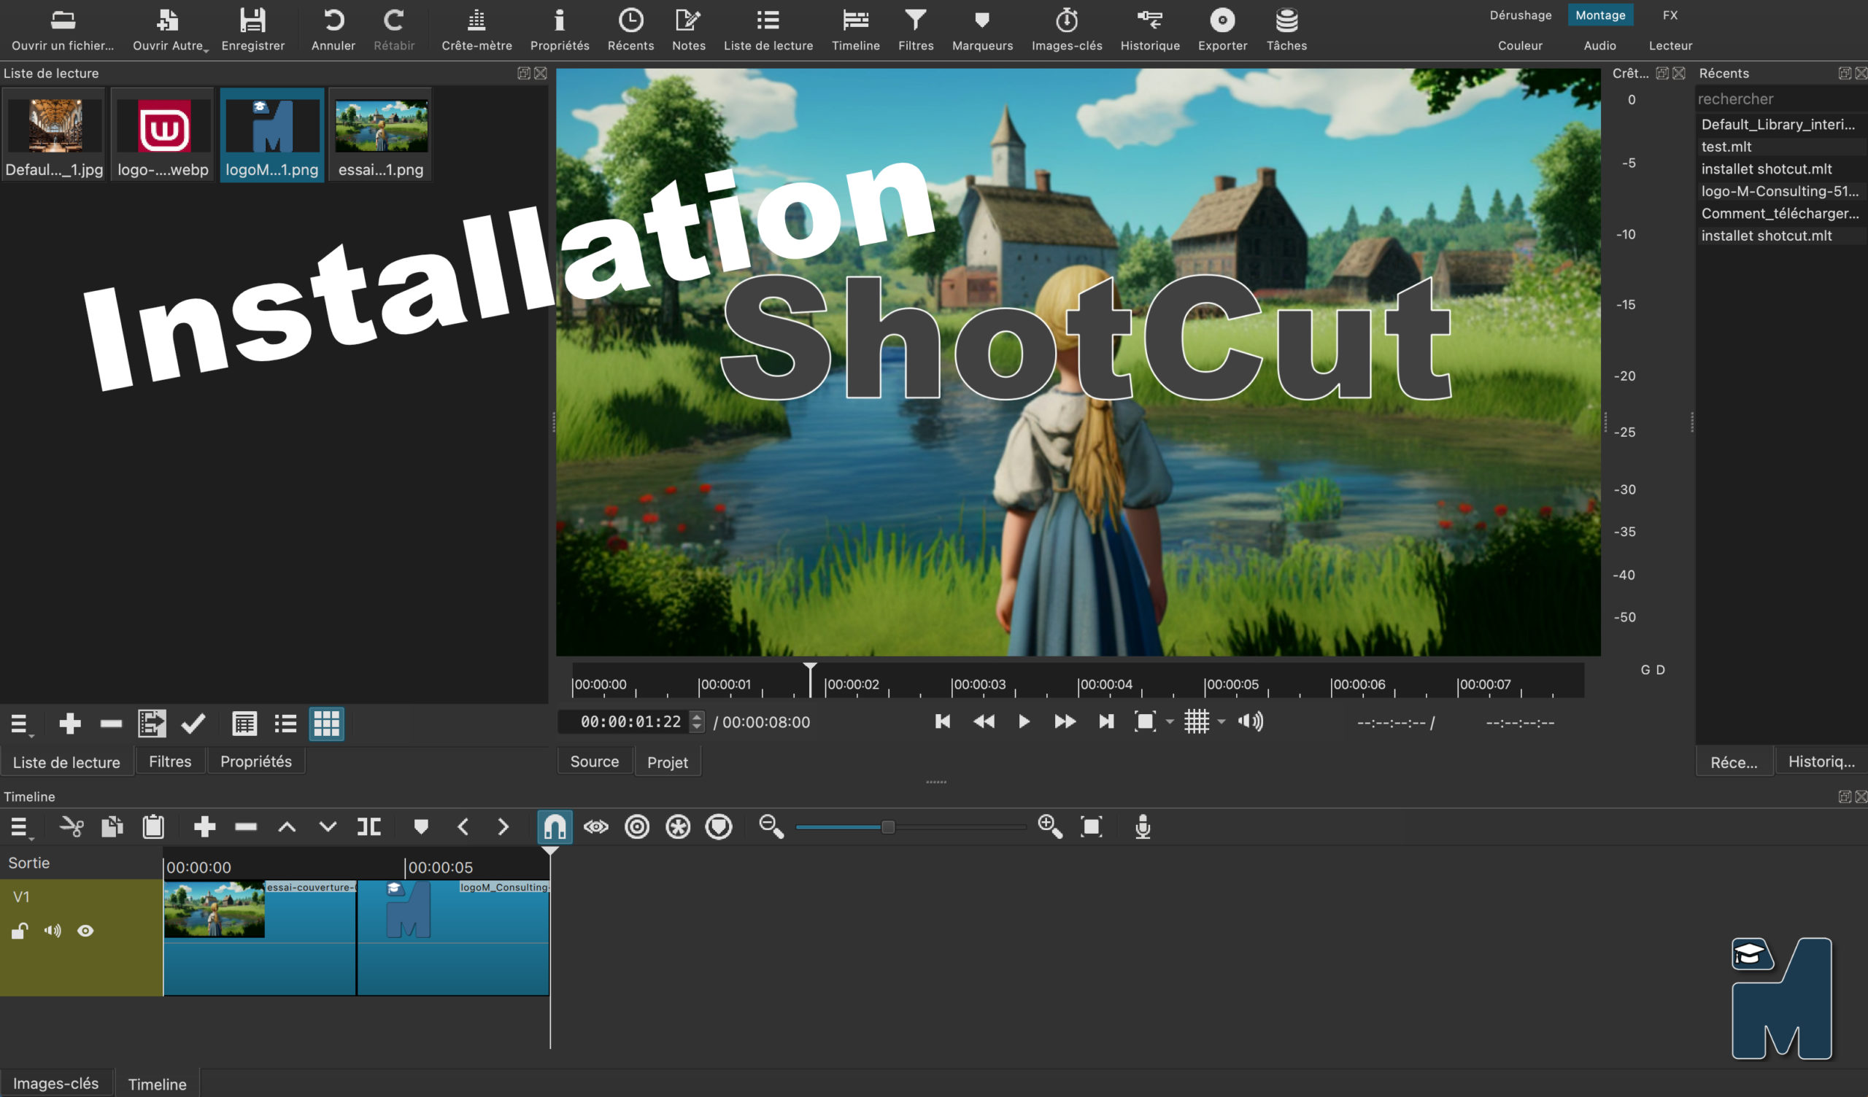
Task: Switch playlist to tiles list view
Action: click(x=285, y=724)
